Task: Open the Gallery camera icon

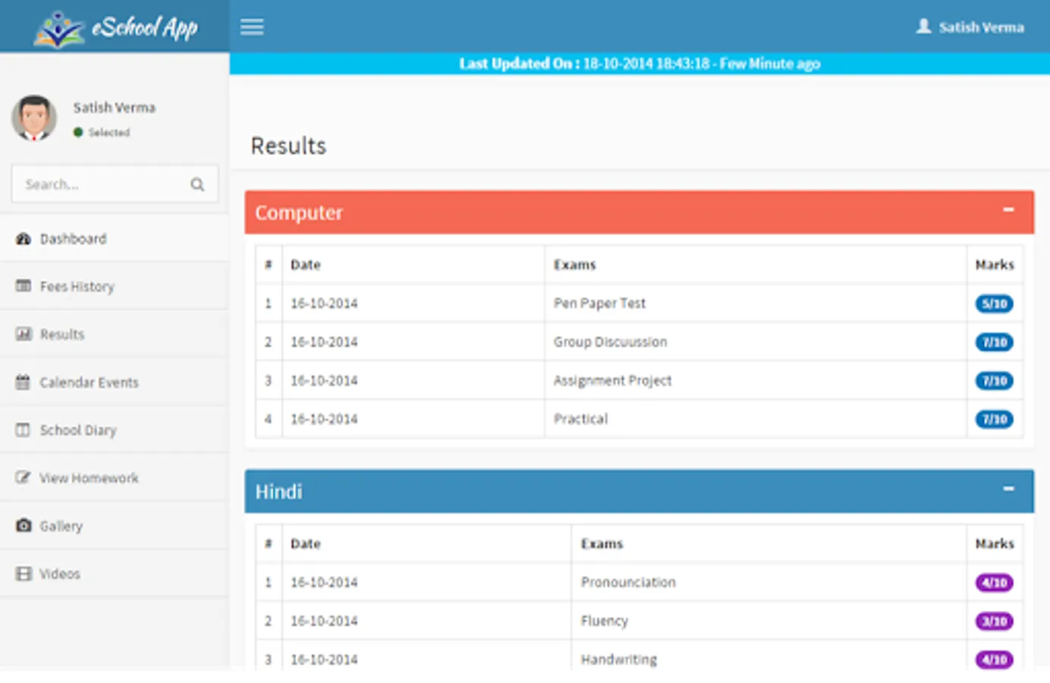Action: coord(23,525)
